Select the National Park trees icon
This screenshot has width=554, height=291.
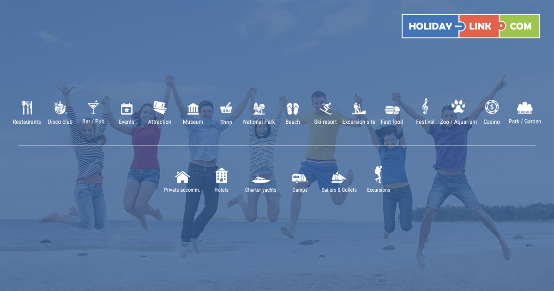259,109
